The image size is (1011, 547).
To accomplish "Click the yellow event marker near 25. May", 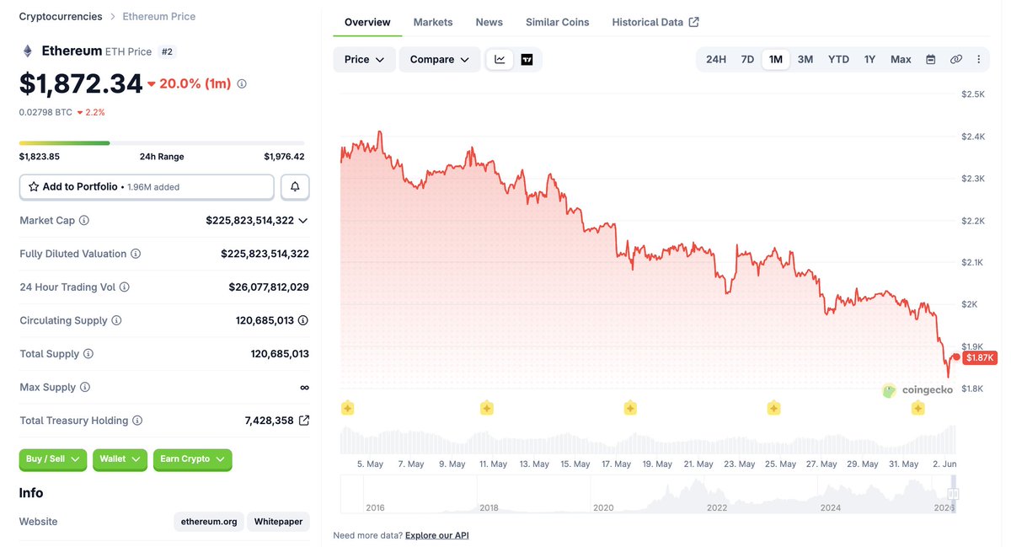I will [x=773, y=408].
